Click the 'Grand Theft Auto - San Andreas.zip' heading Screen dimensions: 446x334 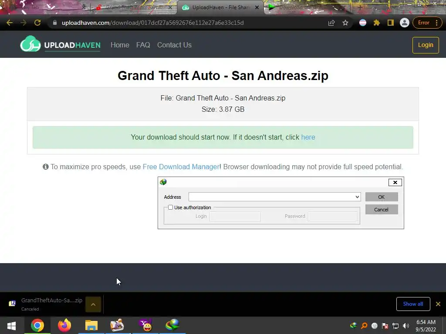(223, 76)
